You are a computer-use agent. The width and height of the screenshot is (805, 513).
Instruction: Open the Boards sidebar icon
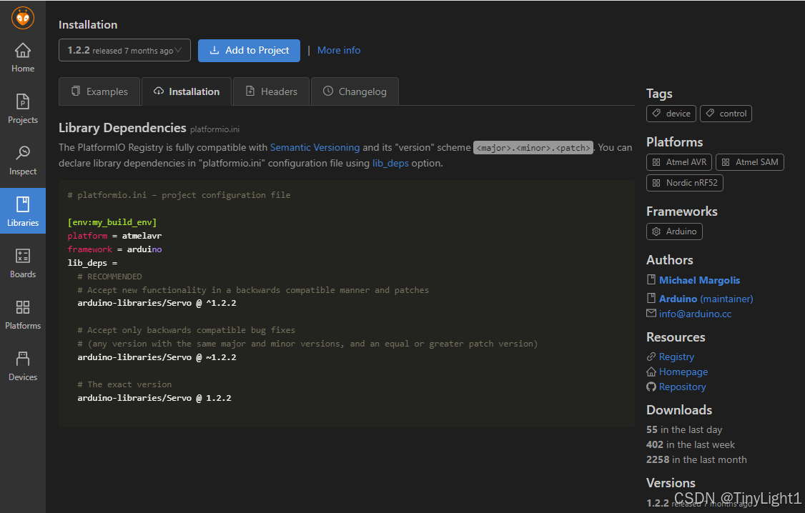coord(23,263)
